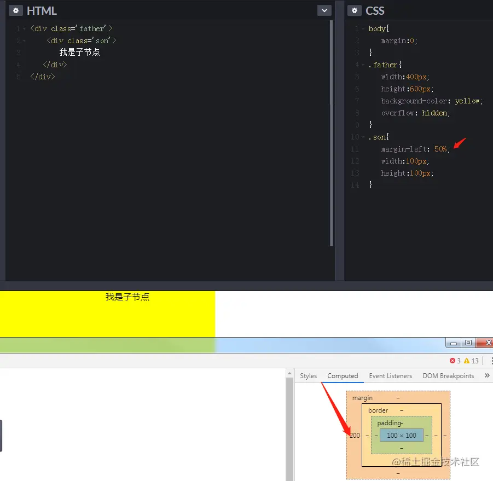493x481 pixels.
Task: Click the overflow: hidden line
Action: tap(415, 113)
